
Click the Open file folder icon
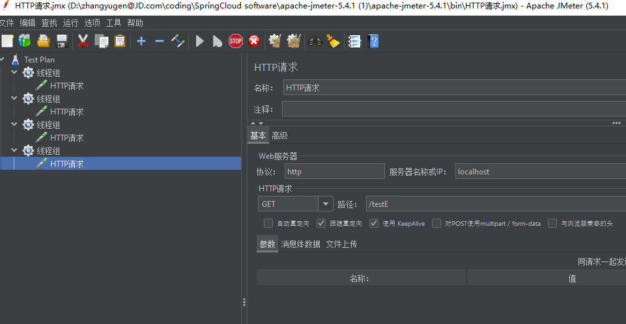[x=44, y=41]
